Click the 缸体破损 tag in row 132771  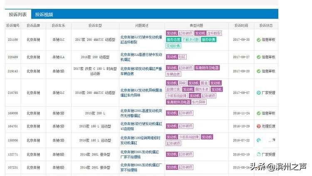[186, 154]
